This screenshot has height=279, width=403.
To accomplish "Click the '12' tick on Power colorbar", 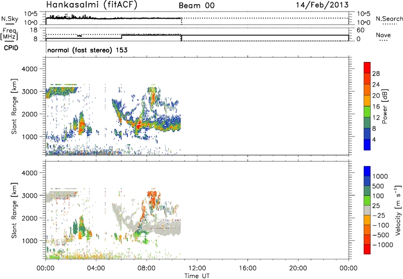I will coord(376,118).
